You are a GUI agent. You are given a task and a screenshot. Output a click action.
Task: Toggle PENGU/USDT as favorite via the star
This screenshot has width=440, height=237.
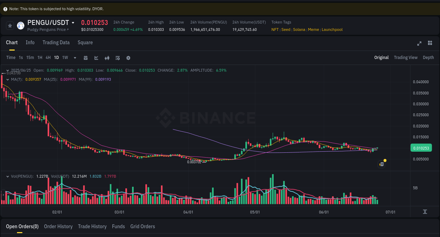tap(10, 25)
